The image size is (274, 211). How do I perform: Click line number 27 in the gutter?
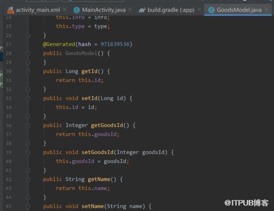(8, 44)
